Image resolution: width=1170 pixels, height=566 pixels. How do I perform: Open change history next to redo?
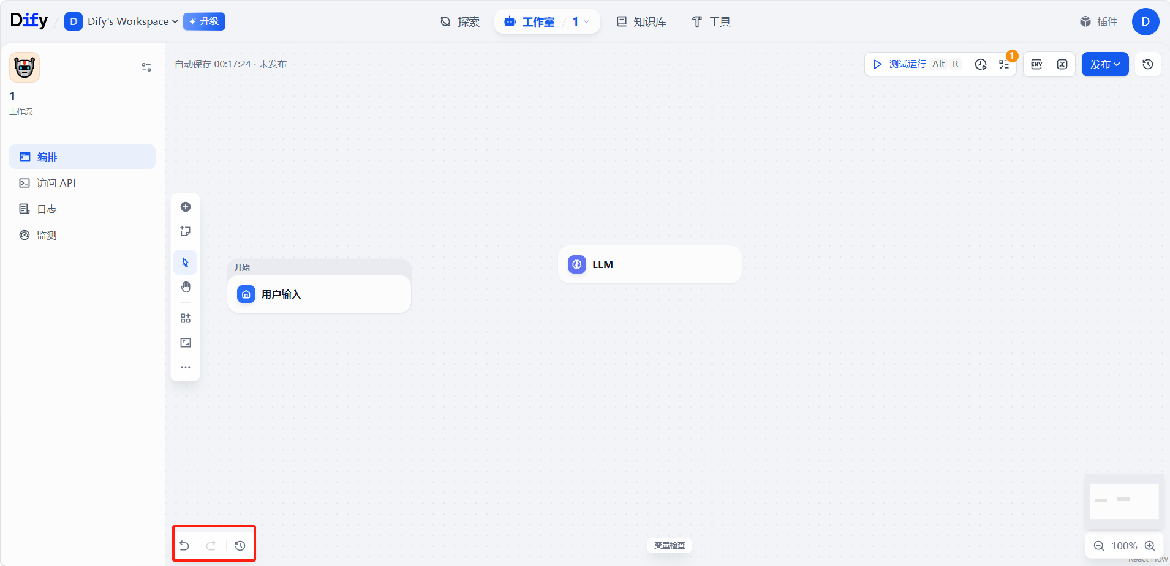coord(240,545)
